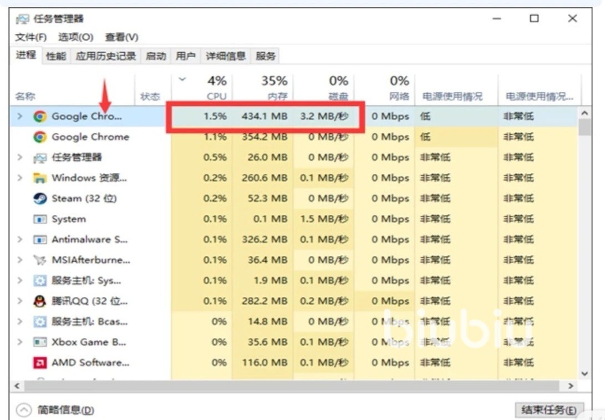Expand the Windows 资源 process group

(20, 178)
